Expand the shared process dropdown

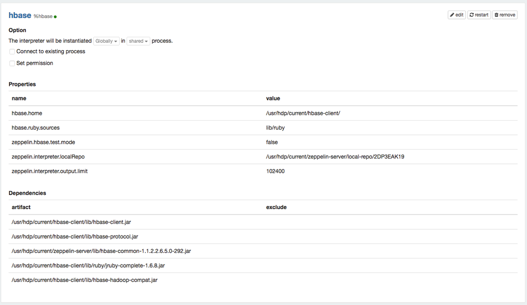pos(139,41)
